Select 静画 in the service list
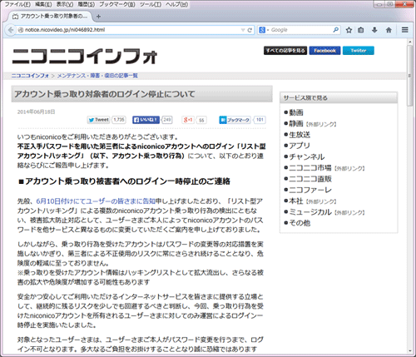Screen dimensions: 416x357 click(x=296, y=123)
